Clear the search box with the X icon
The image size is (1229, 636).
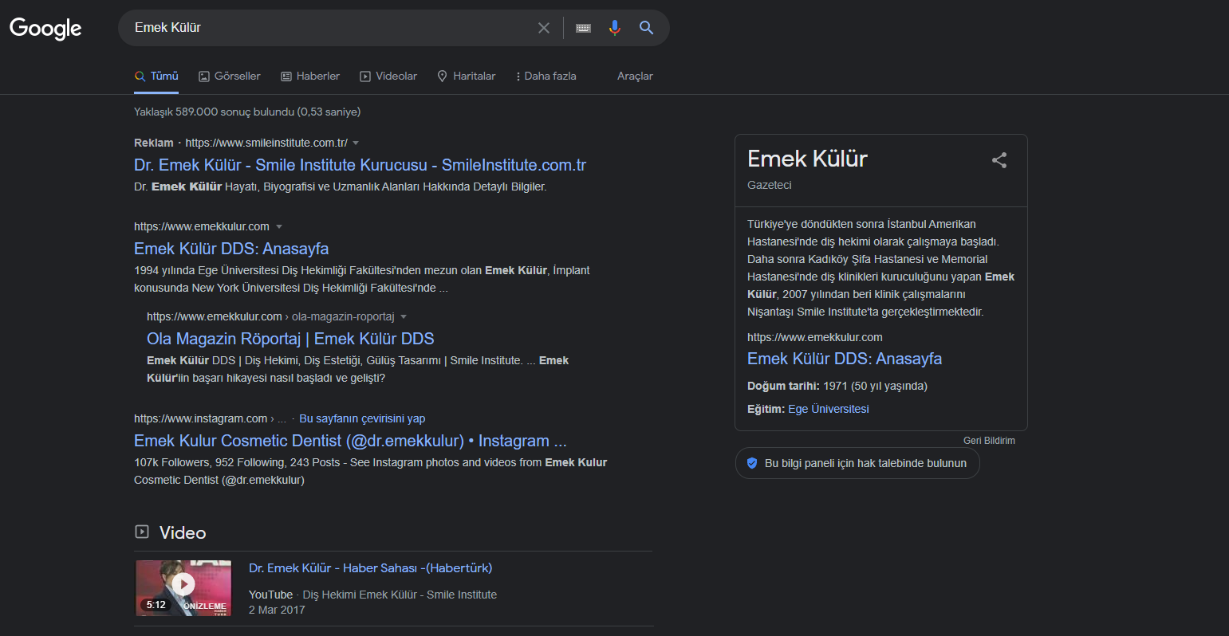(x=544, y=28)
